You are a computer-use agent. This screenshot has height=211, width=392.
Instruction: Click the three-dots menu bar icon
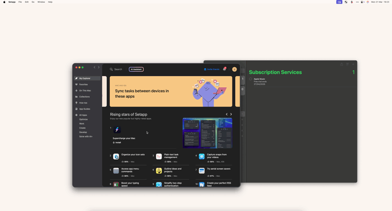pos(357,2)
